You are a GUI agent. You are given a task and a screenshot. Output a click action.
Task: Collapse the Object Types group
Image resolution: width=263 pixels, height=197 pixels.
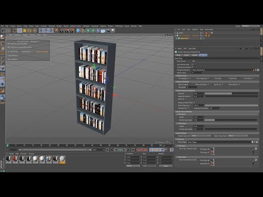tap(176, 76)
